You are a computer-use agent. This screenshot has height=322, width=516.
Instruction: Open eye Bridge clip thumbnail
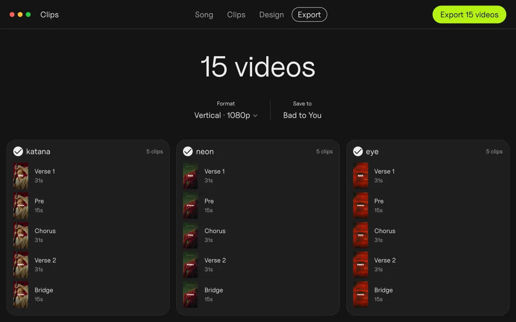pos(360,295)
